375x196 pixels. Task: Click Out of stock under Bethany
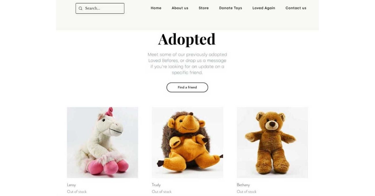point(247,192)
